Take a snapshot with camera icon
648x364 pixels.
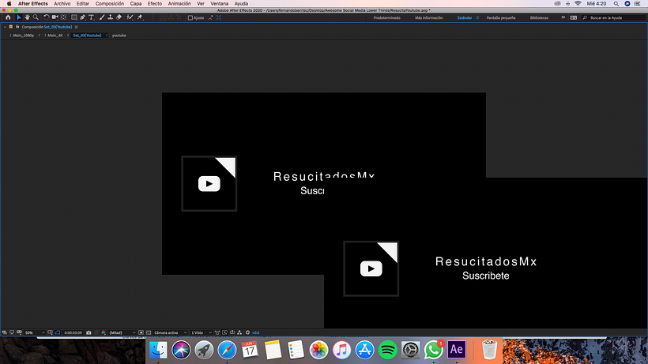89,332
